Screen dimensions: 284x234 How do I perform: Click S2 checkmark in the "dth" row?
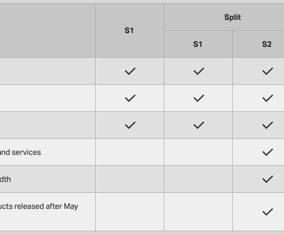tap(267, 180)
